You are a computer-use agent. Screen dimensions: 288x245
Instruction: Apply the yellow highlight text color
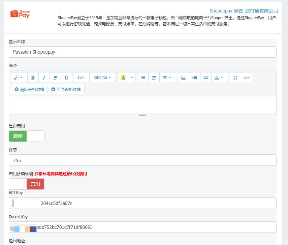click(x=123, y=78)
